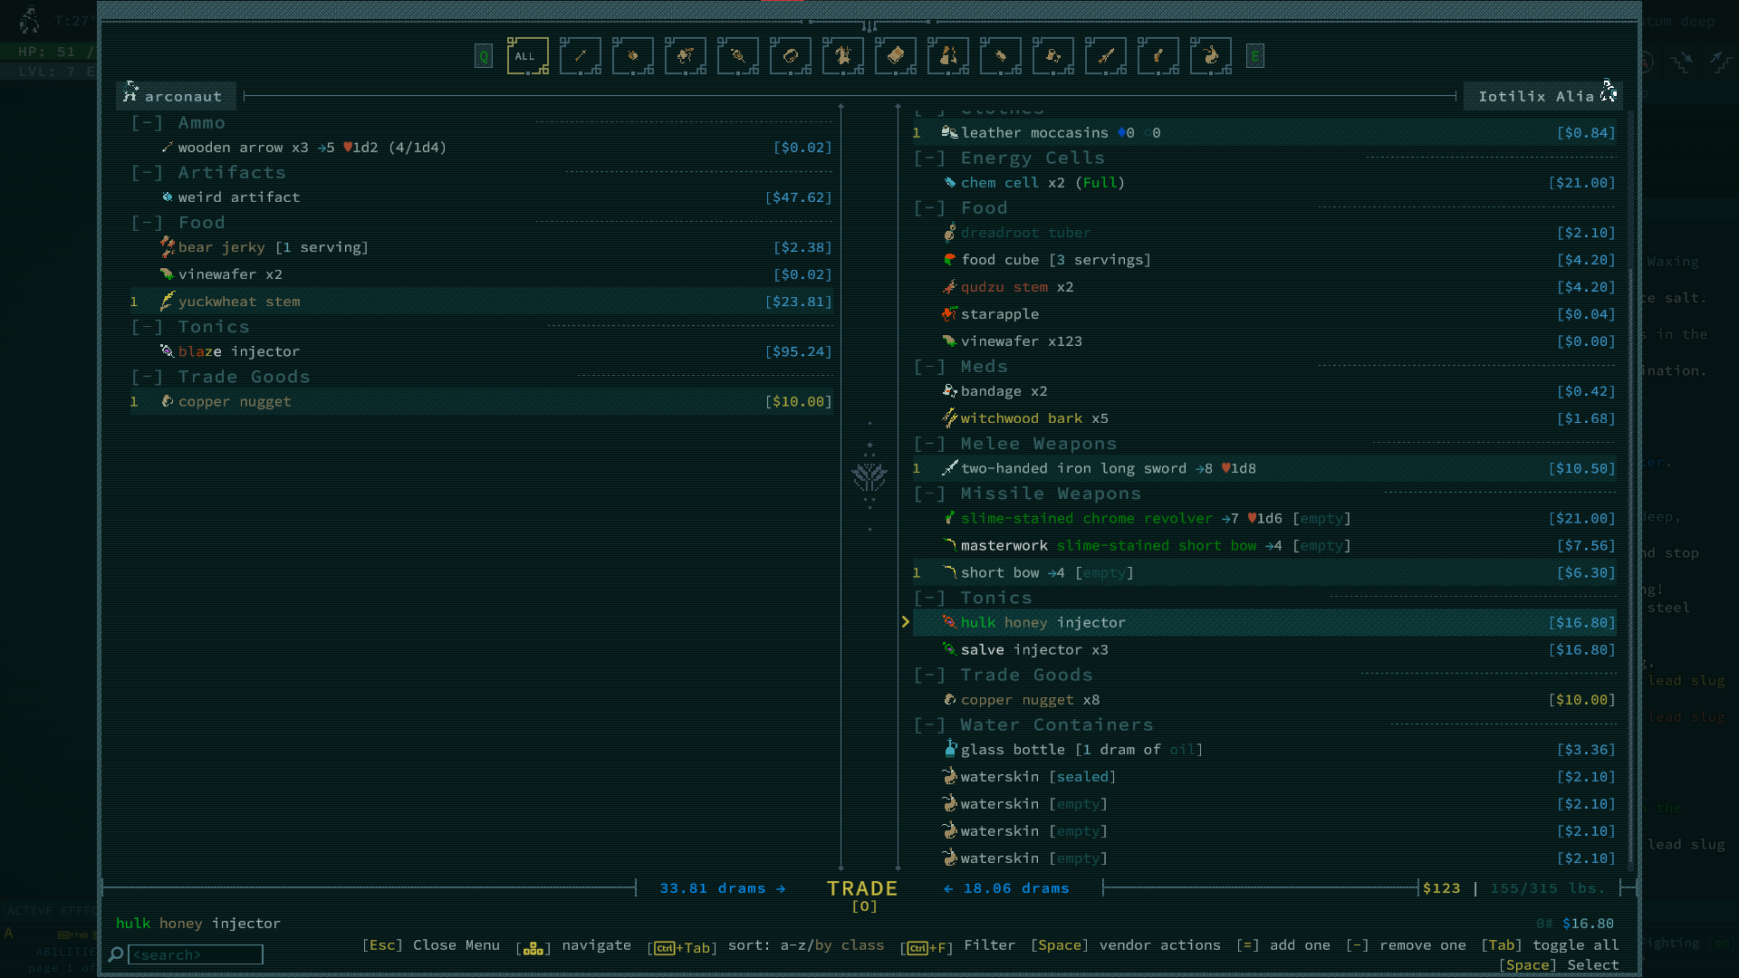Filter by the arrow ammo category icon
1739x978 pixels.
580,56
